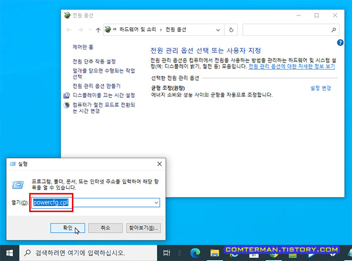Click the taskbar search box
The width and height of the screenshot is (352, 261).
[x=88, y=253]
